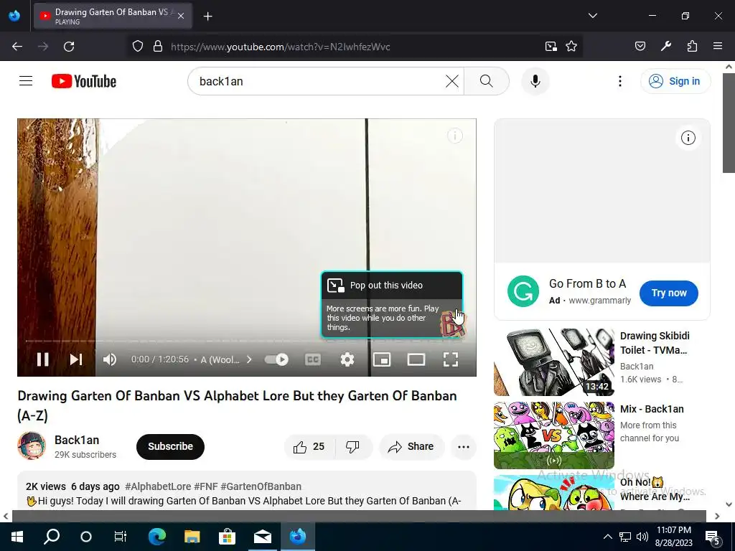Pause the video with the pause button
The width and height of the screenshot is (735, 551).
click(x=42, y=359)
